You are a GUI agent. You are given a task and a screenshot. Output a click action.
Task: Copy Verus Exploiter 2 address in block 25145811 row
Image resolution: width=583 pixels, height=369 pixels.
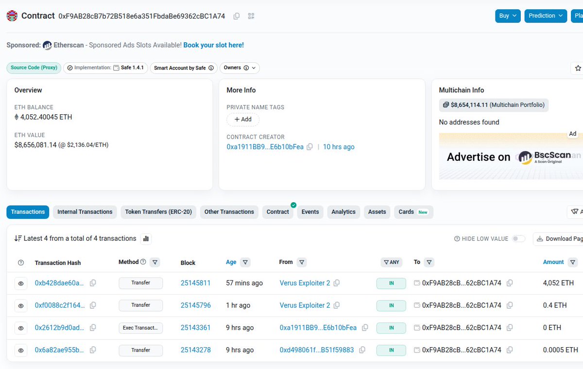coord(337,283)
